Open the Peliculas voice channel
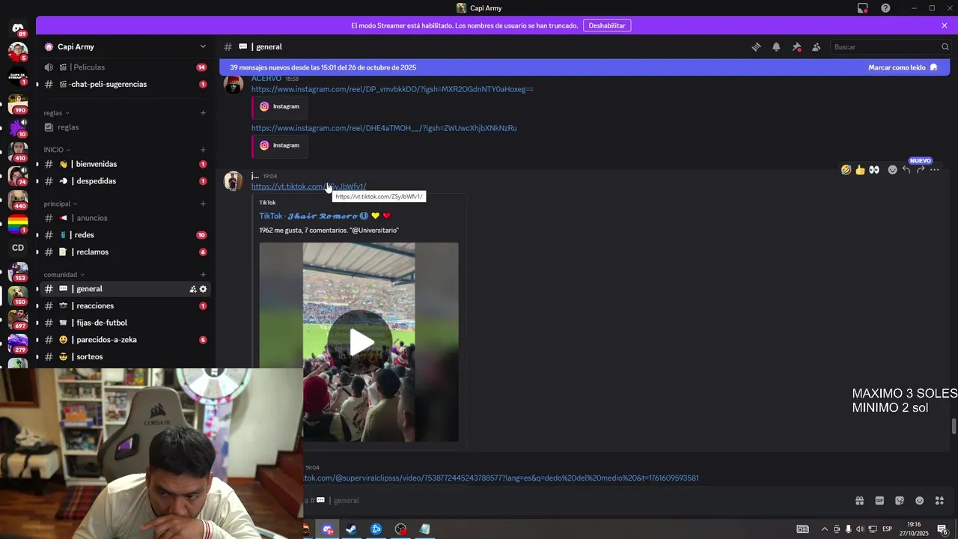958x539 pixels. [x=124, y=67]
